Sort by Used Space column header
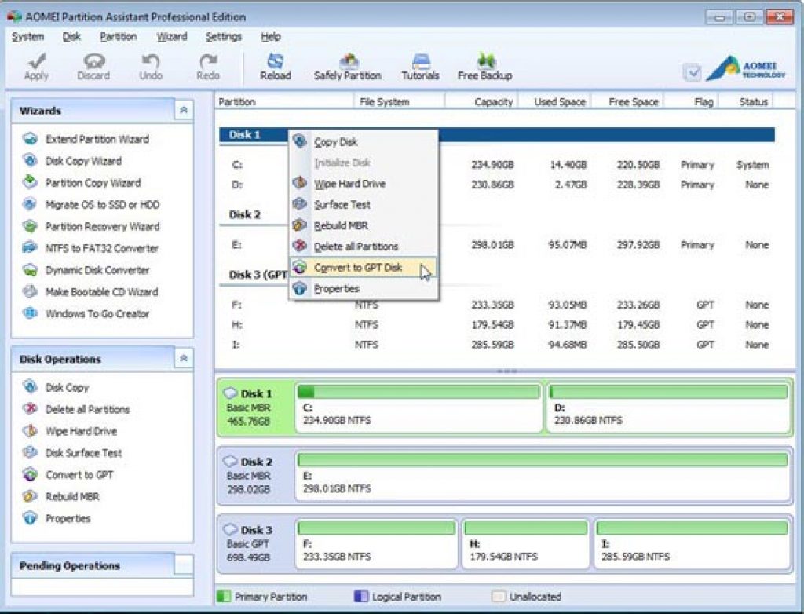Screen dimensions: 804x614 [x=555, y=101]
